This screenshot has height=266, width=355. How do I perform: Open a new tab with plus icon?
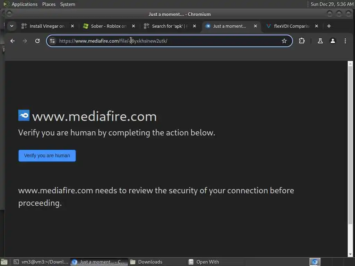point(329,26)
